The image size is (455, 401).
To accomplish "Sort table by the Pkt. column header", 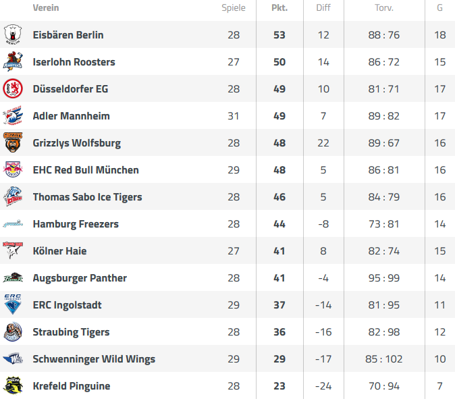I will click(x=279, y=8).
